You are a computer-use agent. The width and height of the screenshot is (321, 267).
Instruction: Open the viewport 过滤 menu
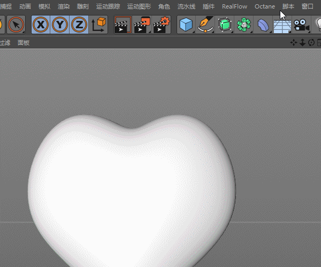5,43
